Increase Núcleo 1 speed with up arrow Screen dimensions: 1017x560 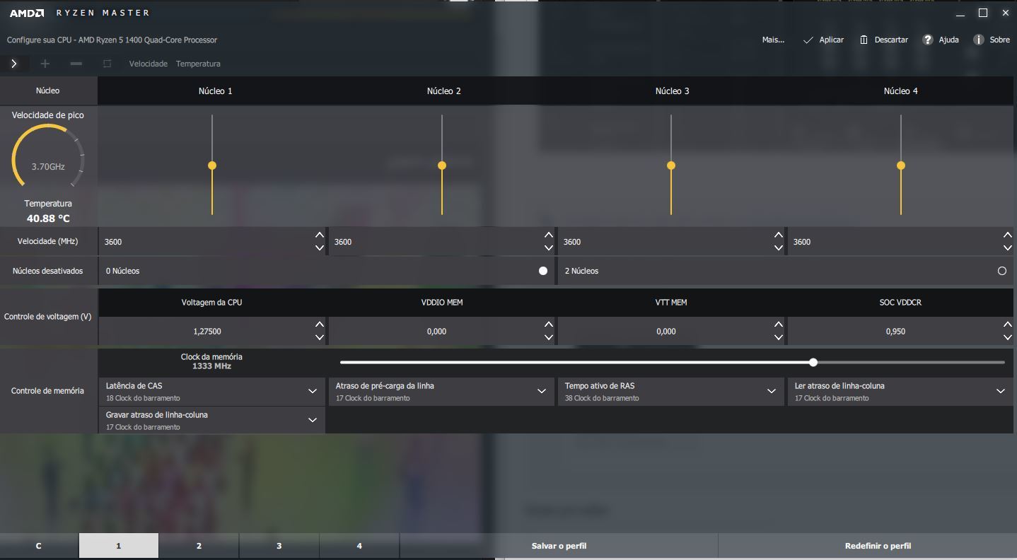(x=320, y=235)
